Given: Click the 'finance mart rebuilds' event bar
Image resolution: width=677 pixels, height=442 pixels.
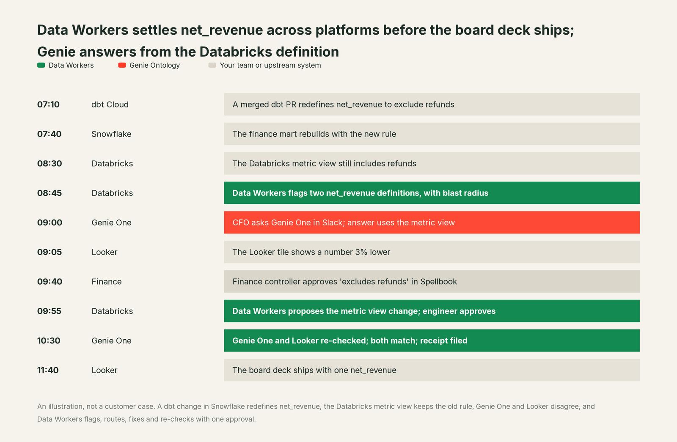Looking at the screenshot, I should 432,134.
